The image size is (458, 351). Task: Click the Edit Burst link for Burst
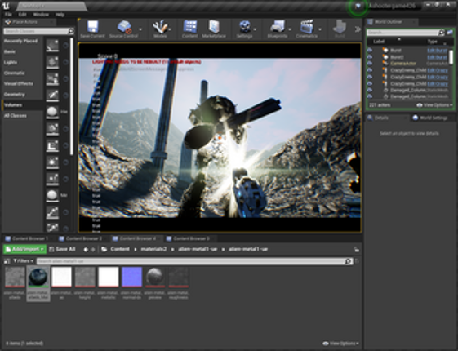click(x=438, y=51)
